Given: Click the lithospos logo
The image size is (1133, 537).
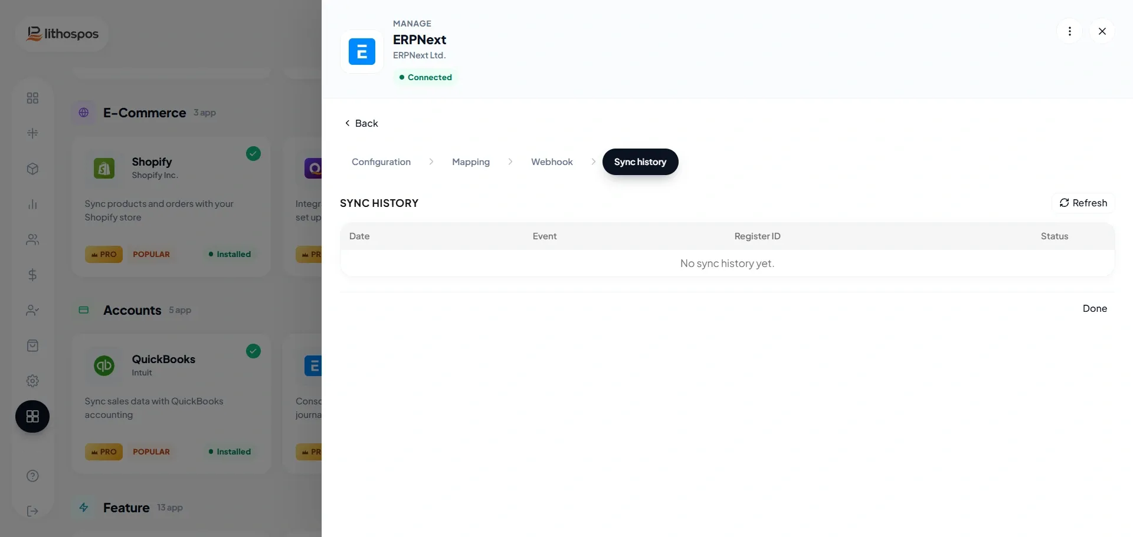Looking at the screenshot, I should pyautogui.click(x=62, y=34).
